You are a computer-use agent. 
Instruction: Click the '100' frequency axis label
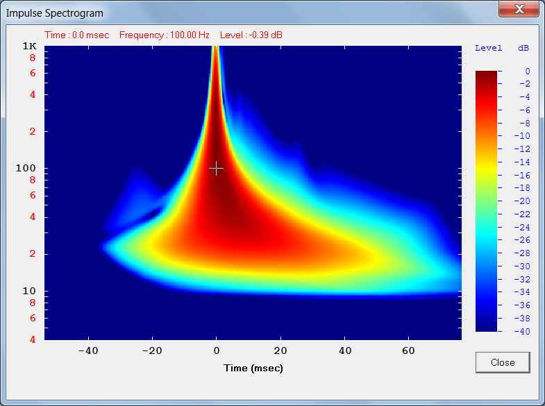(x=26, y=168)
